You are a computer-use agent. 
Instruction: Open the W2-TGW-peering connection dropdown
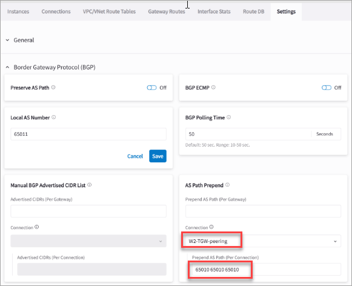point(263,241)
